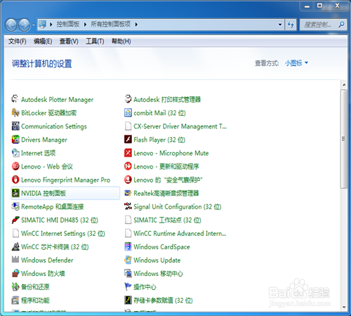Click the scrollbar up arrow
This screenshot has height=316, width=351.
(x=344, y=84)
